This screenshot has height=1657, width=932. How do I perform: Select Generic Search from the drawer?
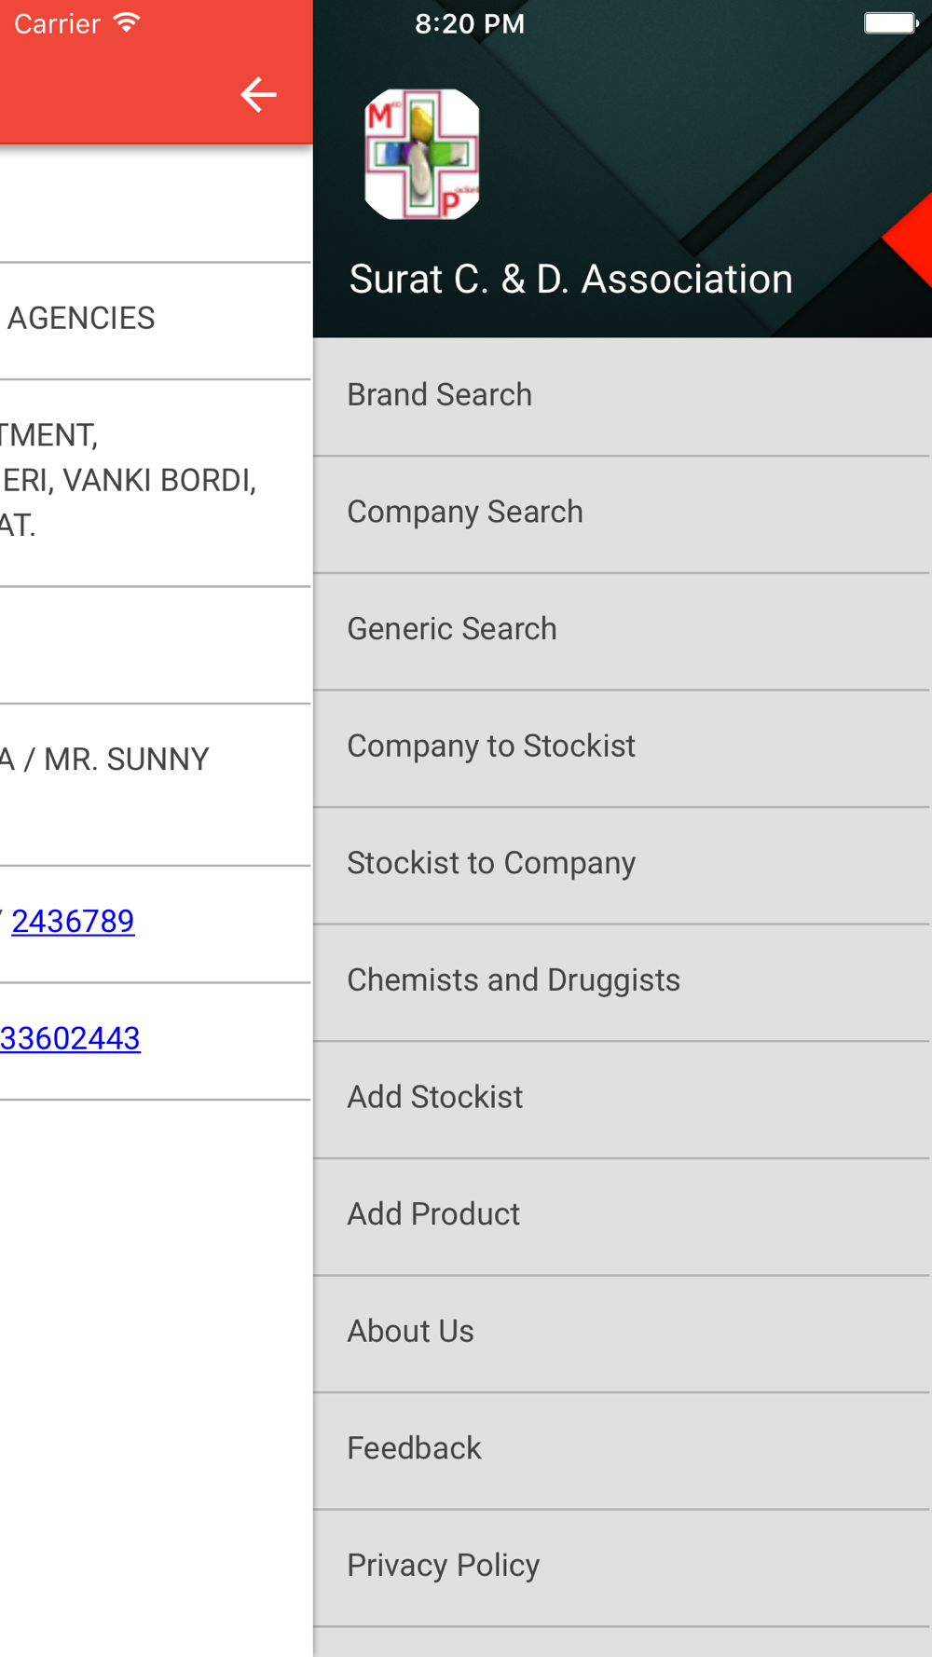pos(623,631)
